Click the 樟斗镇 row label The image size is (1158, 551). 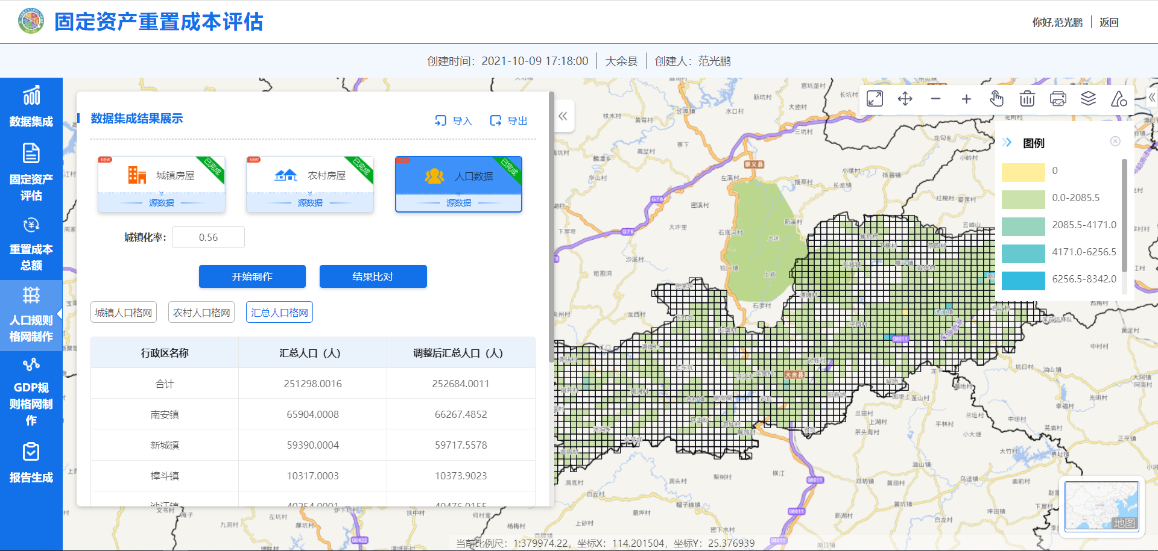pyautogui.click(x=165, y=476)
